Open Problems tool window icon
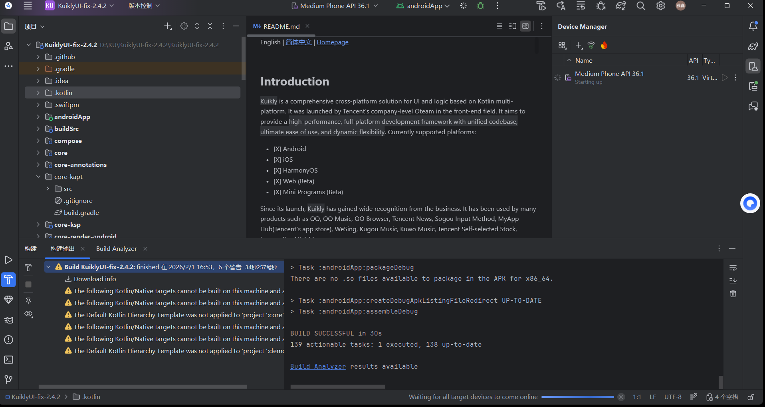This screenshot has height=407, width=765. (x=8, y=340)
